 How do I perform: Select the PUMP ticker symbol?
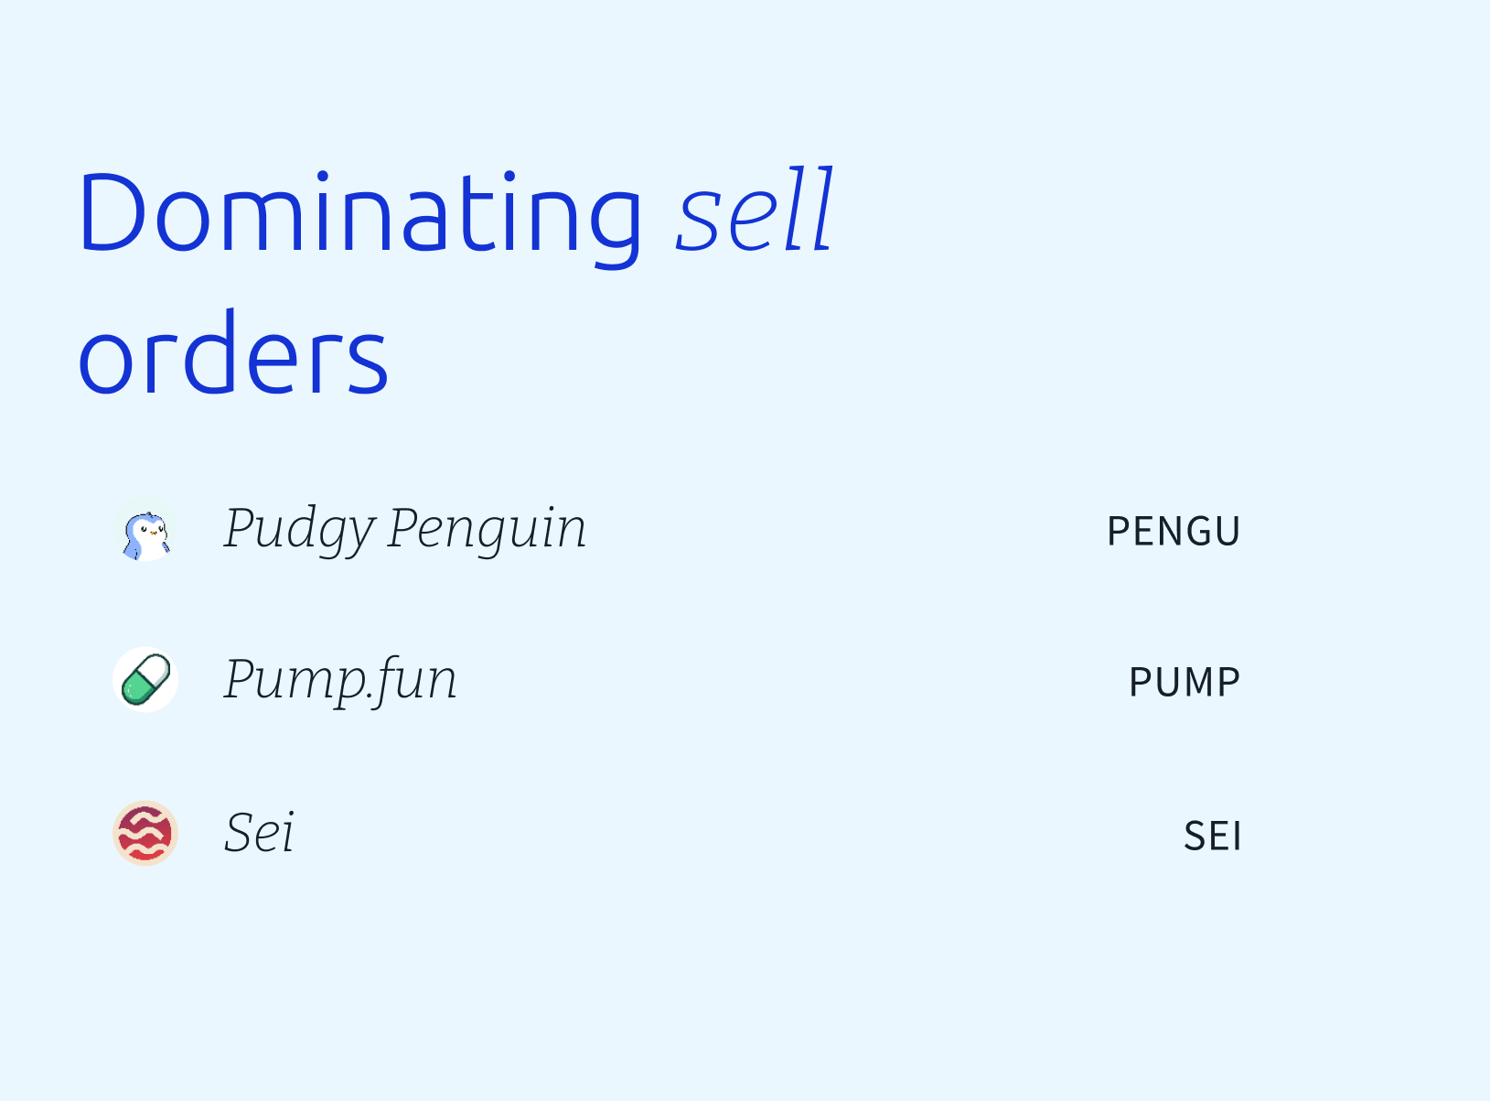pyautogui.click(x=1184, y=683)
